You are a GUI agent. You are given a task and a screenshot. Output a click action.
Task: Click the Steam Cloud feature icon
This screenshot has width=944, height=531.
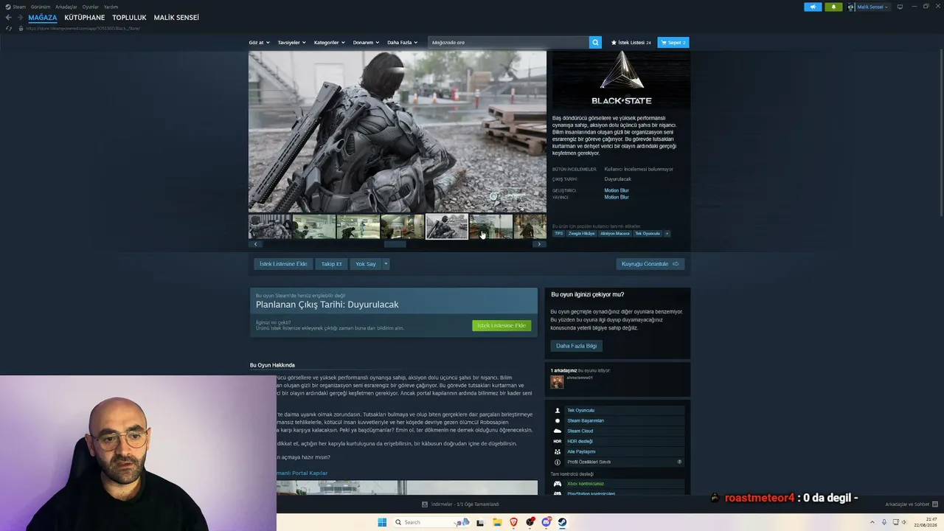pos(558,431)
